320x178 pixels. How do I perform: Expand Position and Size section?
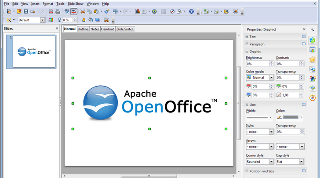[x=247, y=171]
